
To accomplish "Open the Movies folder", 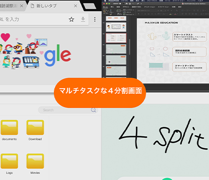I will pos(35,164).
